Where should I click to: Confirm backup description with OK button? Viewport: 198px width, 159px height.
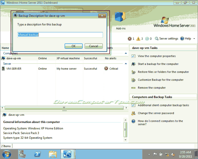(x=74, y=46)
